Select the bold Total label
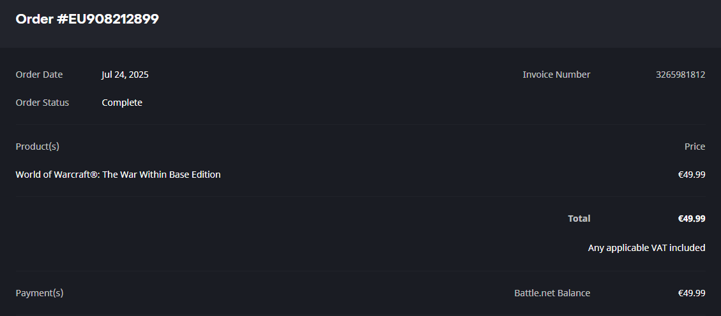Image resolution: width=721 pixels, height=316 pixels. pyautogui.click(x=579, y=219)
